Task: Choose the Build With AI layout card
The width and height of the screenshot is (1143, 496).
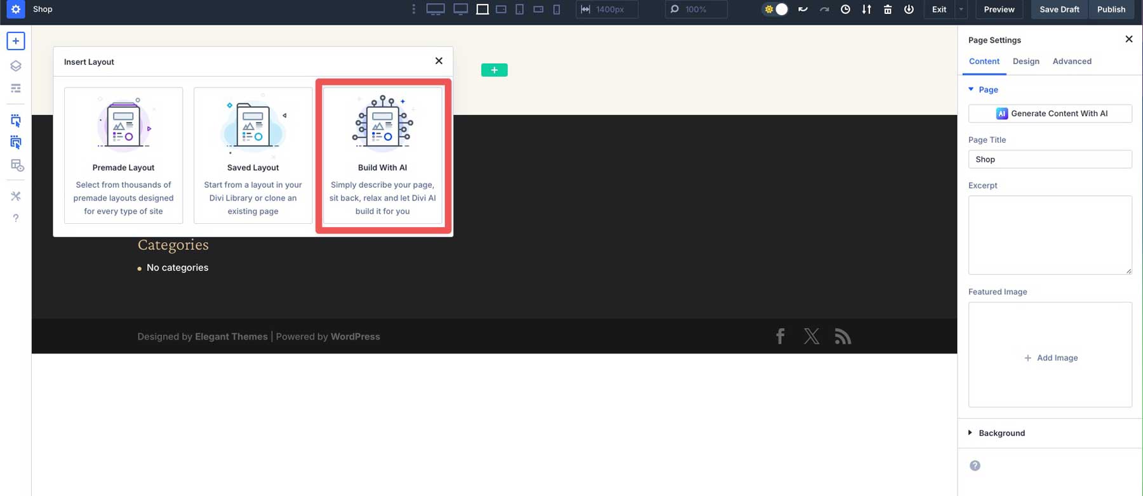Action: click(382, 155)
